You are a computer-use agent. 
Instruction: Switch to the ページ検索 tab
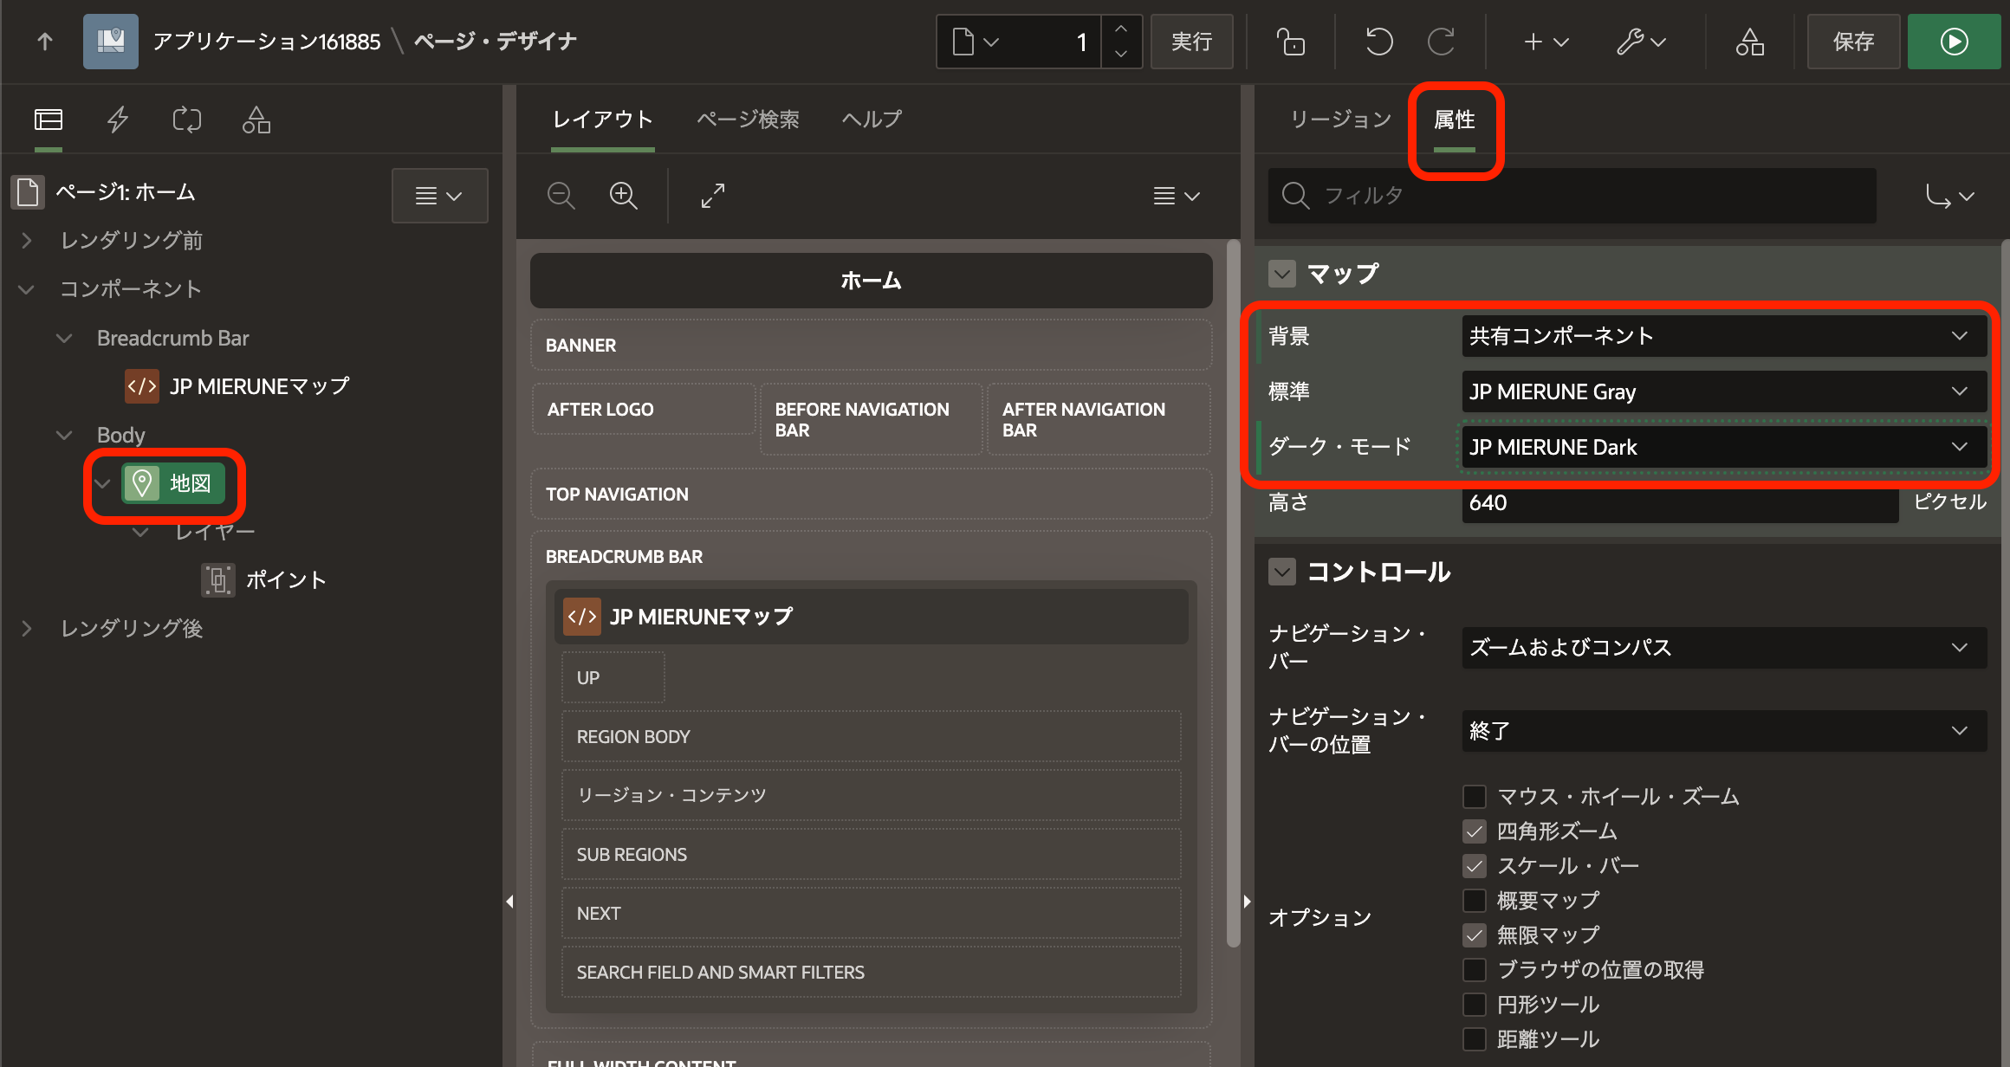tap(748, 120)
